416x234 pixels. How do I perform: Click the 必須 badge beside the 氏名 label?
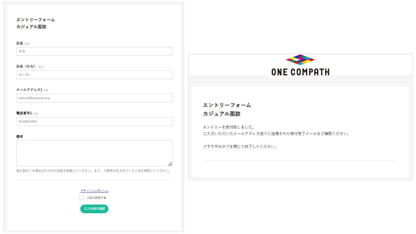coord(27,44)
